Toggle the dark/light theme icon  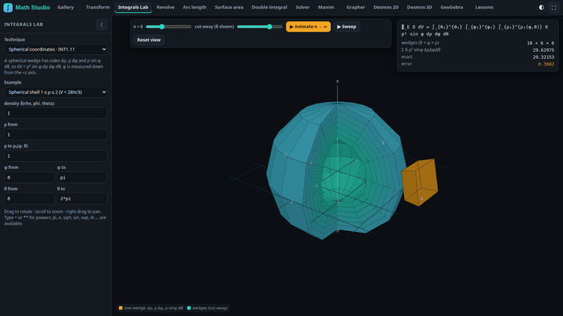pyautogui.click(x=541, y=7)
